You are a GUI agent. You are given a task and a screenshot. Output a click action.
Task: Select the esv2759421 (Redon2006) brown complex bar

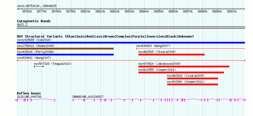pos(65,49)
